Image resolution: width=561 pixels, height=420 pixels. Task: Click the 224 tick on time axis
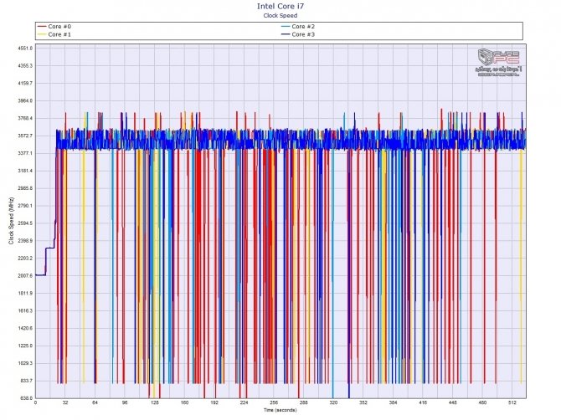(x=244, y=402)
